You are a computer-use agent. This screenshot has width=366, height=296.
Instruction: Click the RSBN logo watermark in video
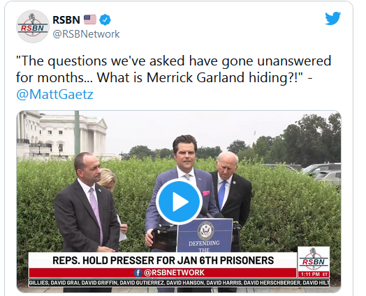click(x=314, y=259)
